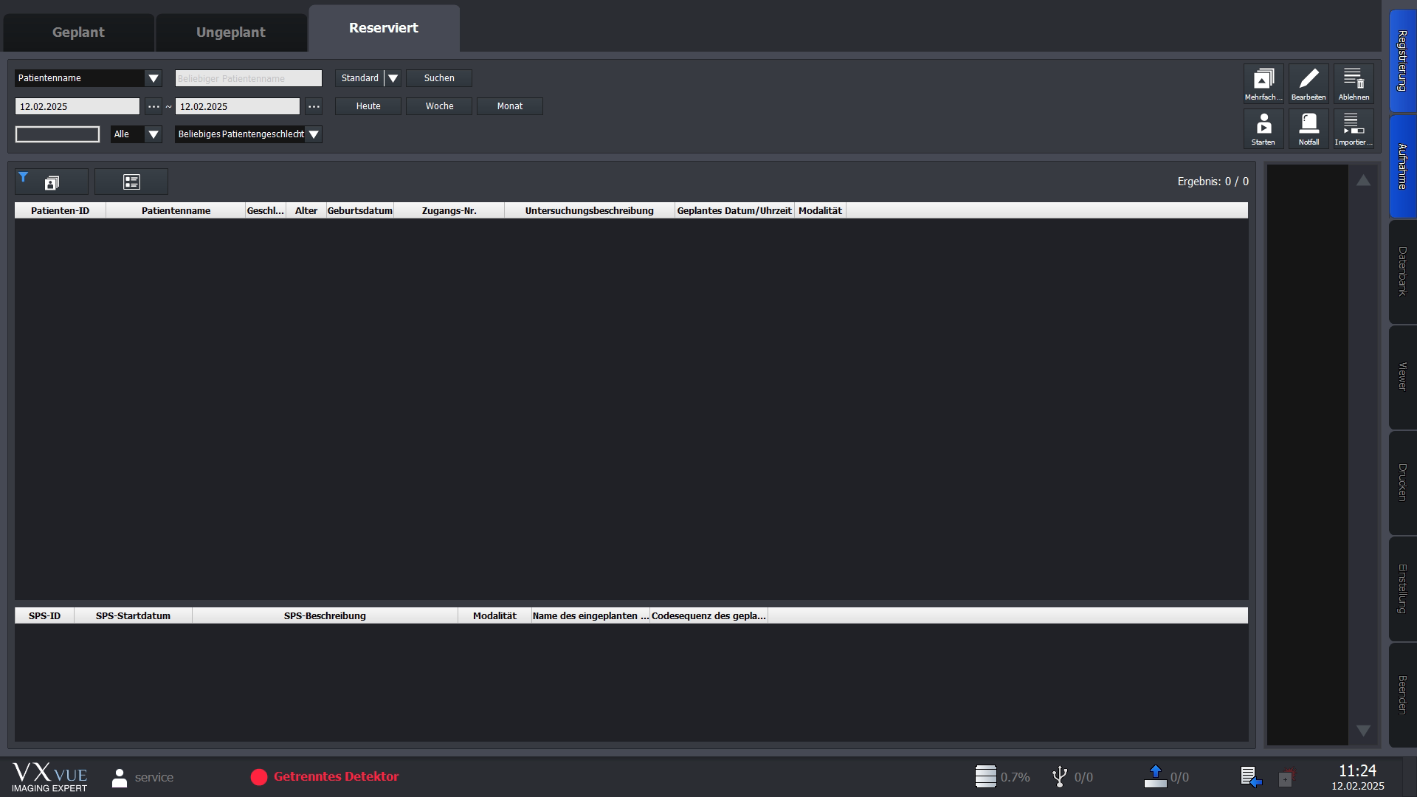Click the upload queue status icon
Image resolution: width=1417 pixels, height=797 pixels.
1155,776
